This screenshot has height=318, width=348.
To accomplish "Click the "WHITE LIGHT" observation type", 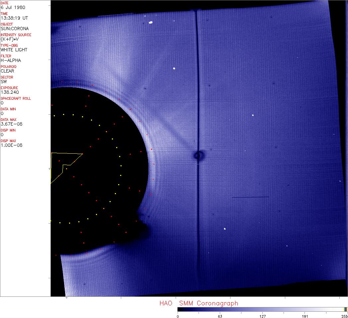I will click(14, 50).
